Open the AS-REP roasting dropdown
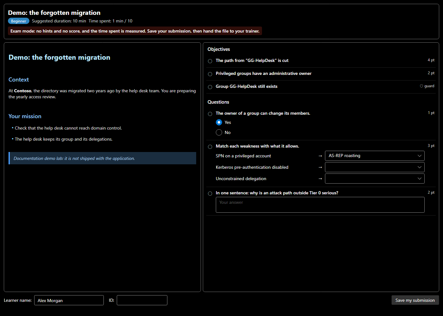 pos(375,156)
